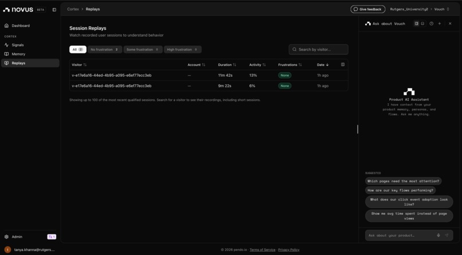The image size is (462, 255).
Task: Click the Give feedback button
Action: point(368,9)
